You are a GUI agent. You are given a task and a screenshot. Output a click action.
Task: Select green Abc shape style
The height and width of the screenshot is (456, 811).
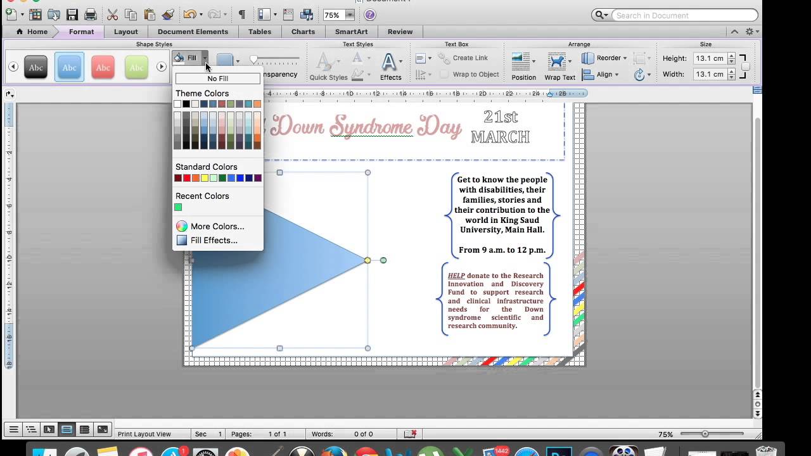tap(136, 67)
